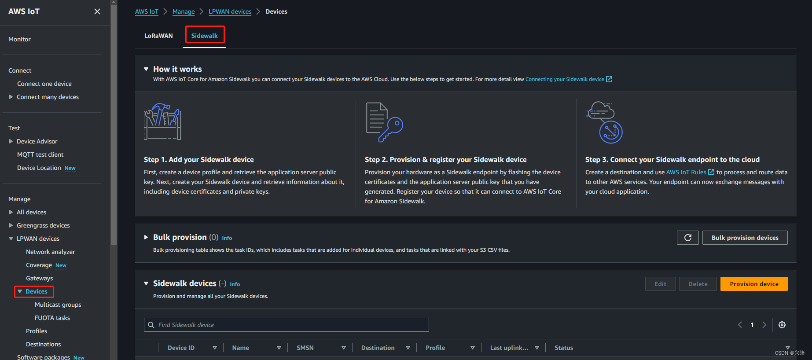Click the document and key illustration for Step 2
Viewport: 812px width, 360px height.
(384, 122)
